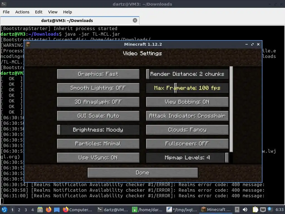Switch to the Firefox Computer... taskbar window
The width and height of the screenshot is (285, 214).
click(78, 210)
